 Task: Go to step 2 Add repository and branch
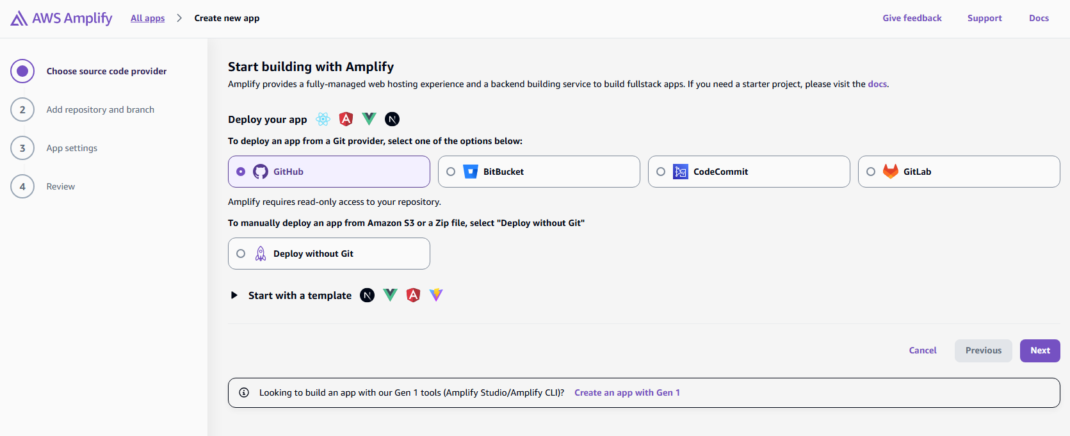pyautogui.click(x=83, y=109)
